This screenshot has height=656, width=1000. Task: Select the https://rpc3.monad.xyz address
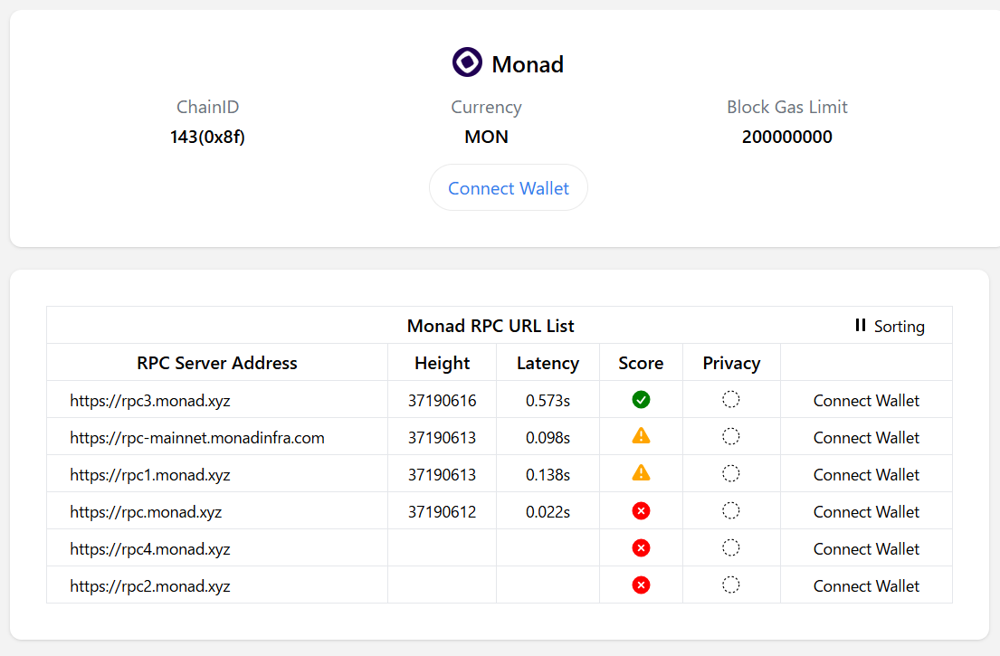coord(150,400)
